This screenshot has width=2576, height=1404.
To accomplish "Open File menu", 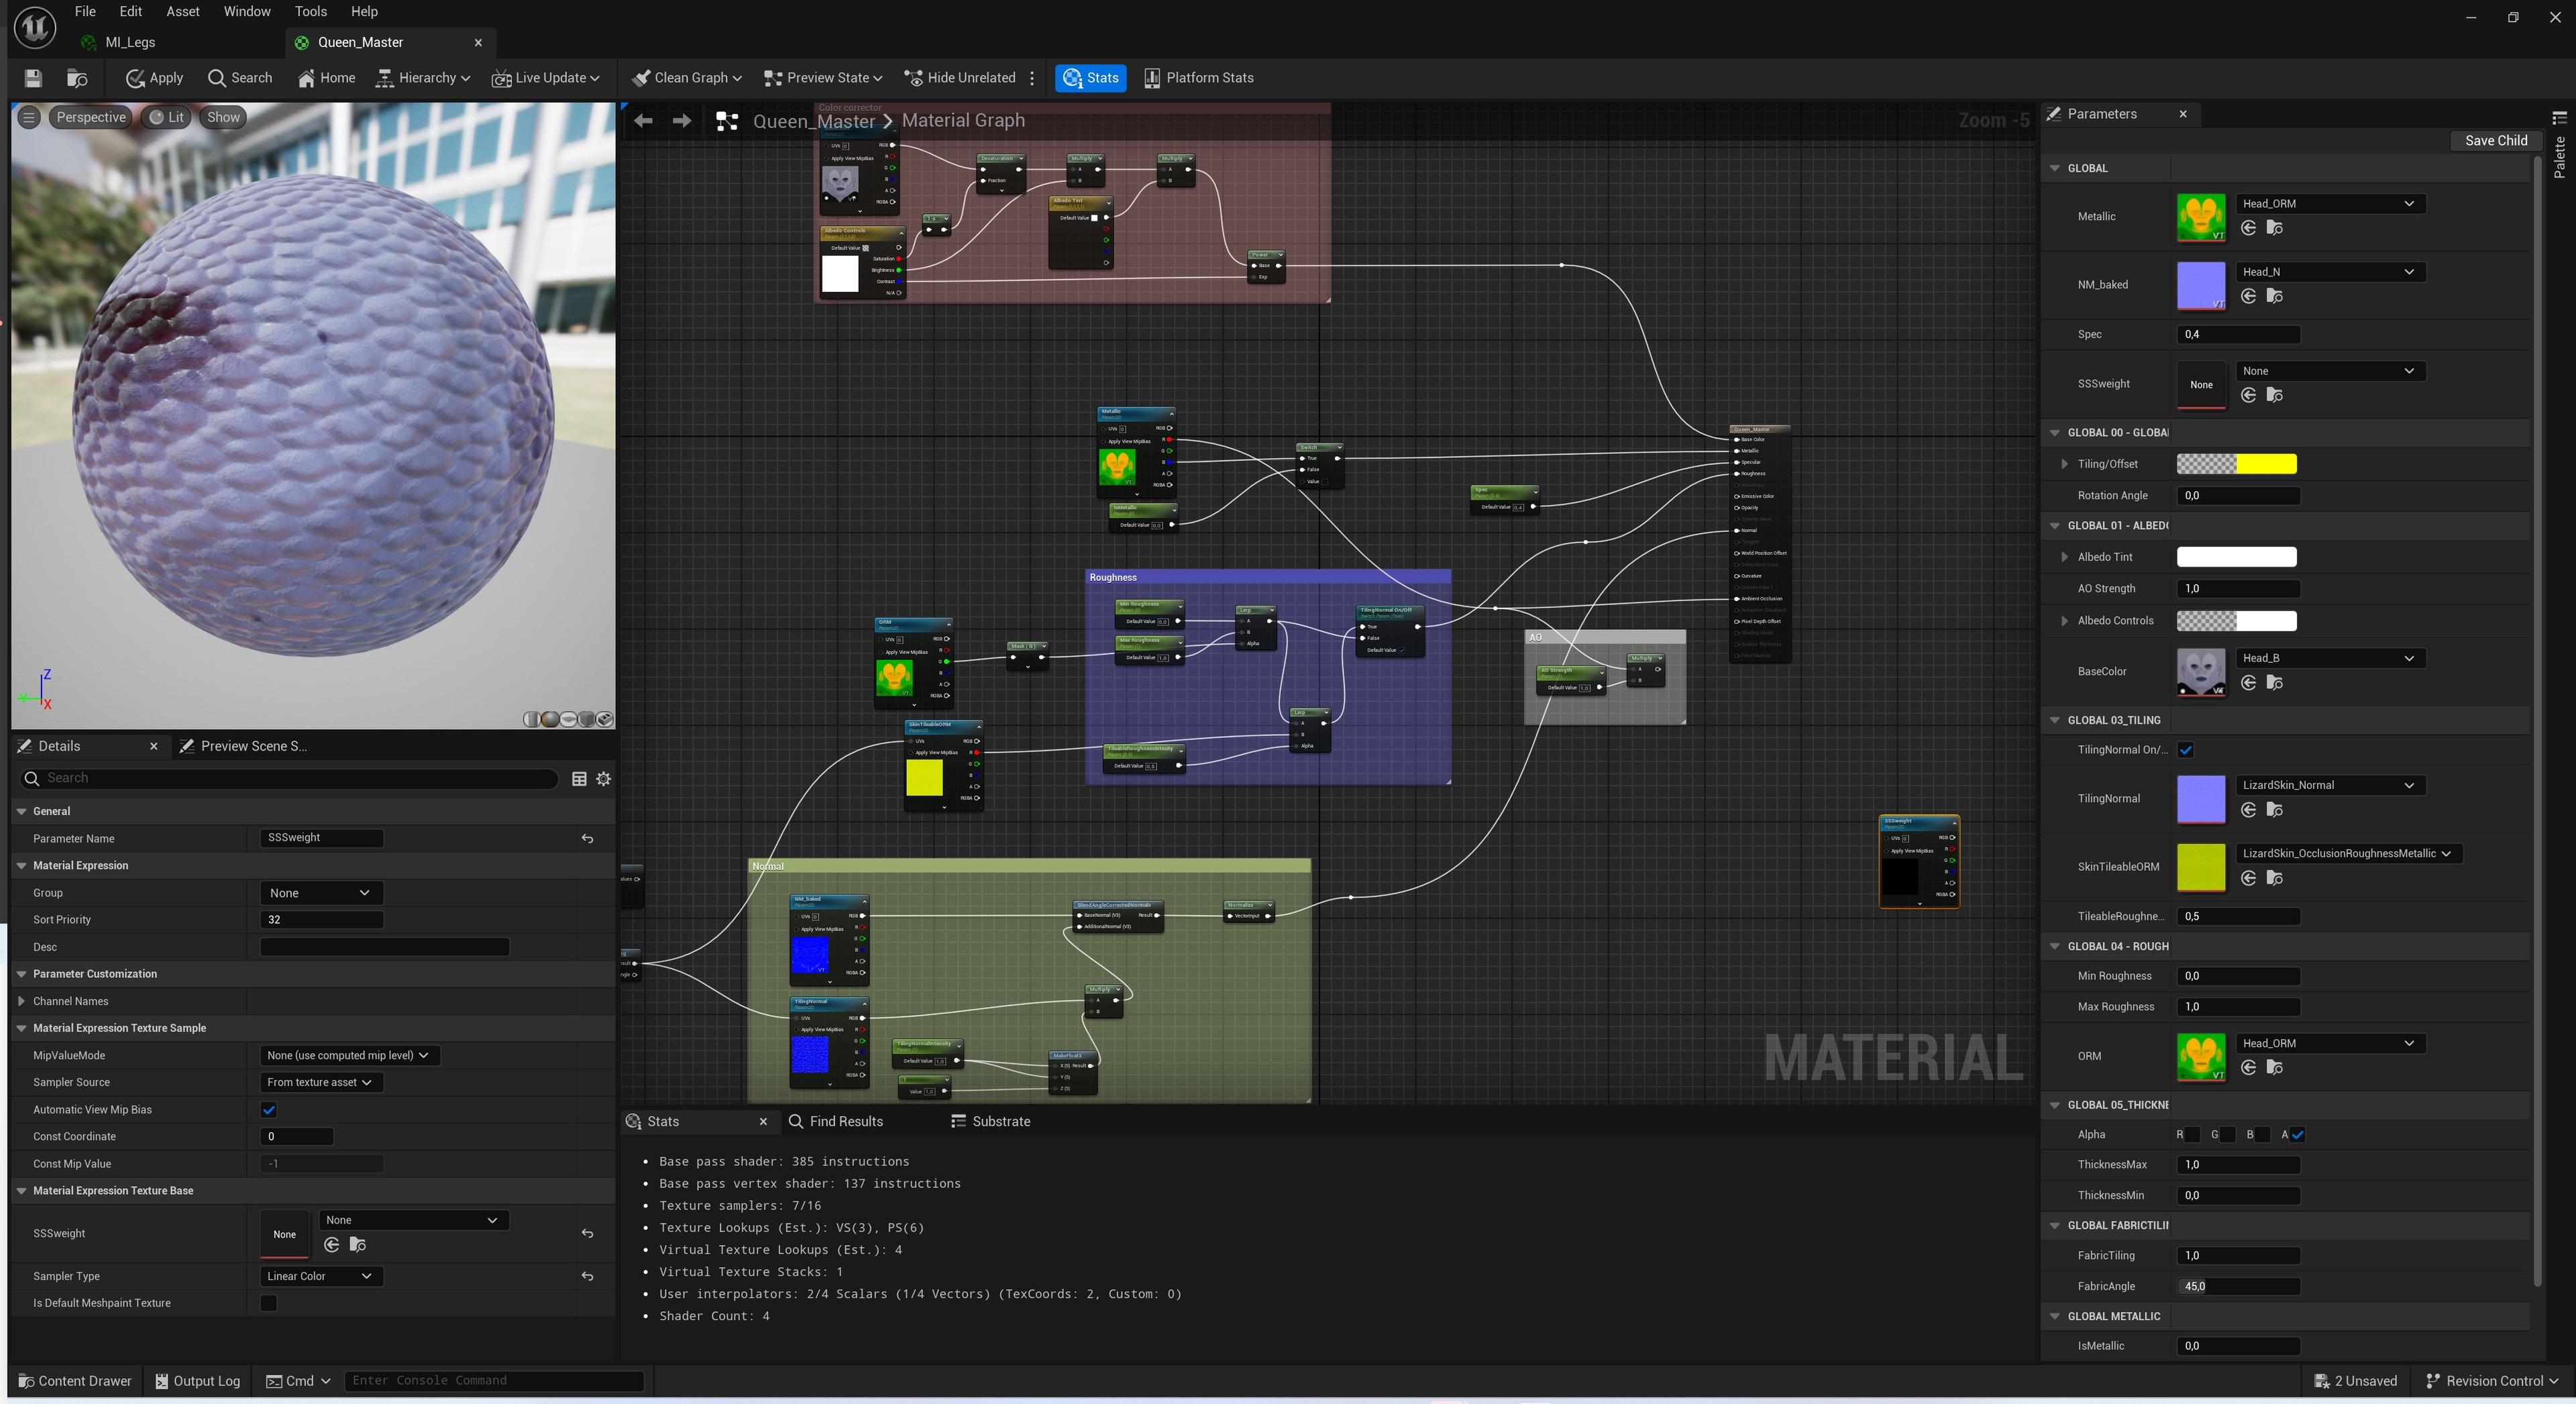I will (x=85, y=11).
